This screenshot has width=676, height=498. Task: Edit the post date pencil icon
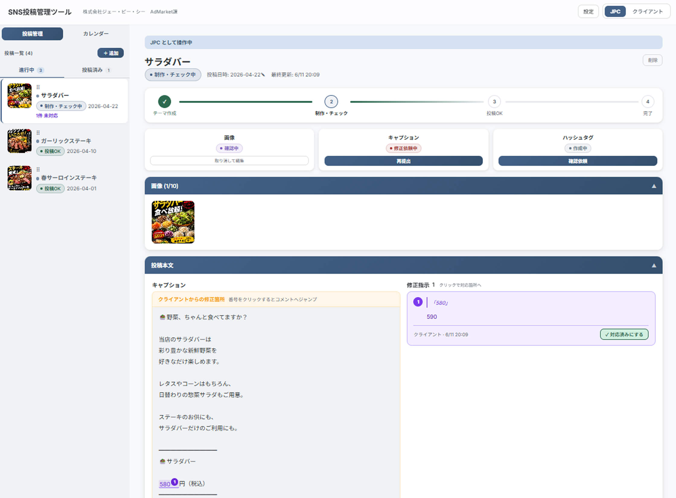pos(263,75)
